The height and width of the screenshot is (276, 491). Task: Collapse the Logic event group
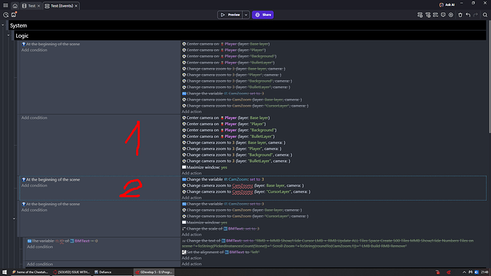[9, 36]
